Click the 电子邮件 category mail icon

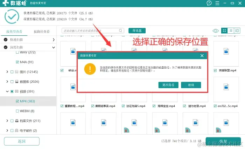16,130
